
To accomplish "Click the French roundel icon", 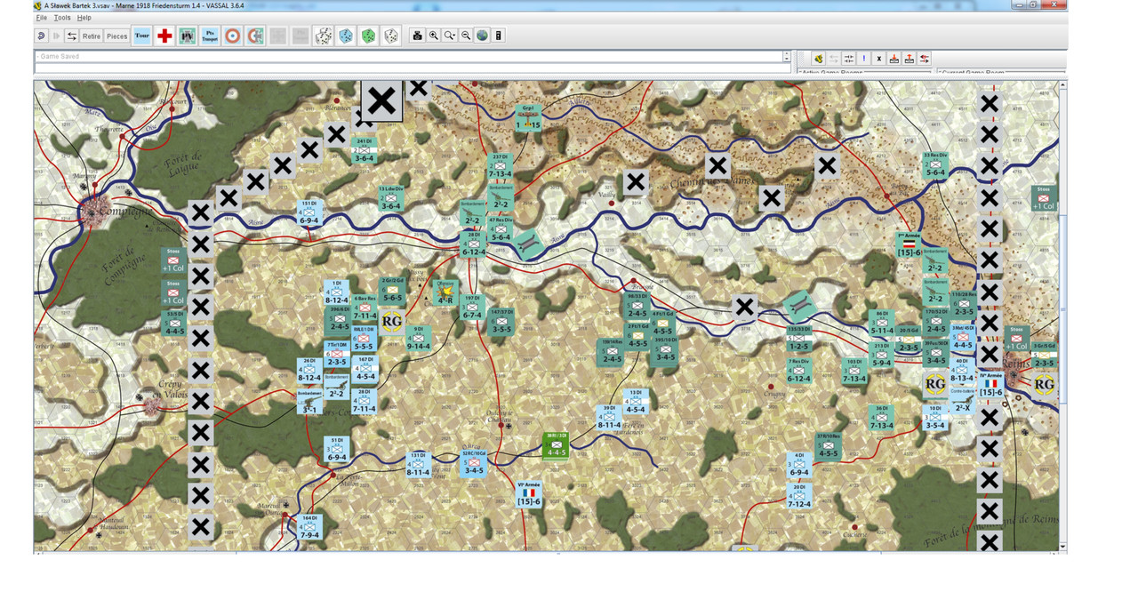I will click(x=233, y=36).
